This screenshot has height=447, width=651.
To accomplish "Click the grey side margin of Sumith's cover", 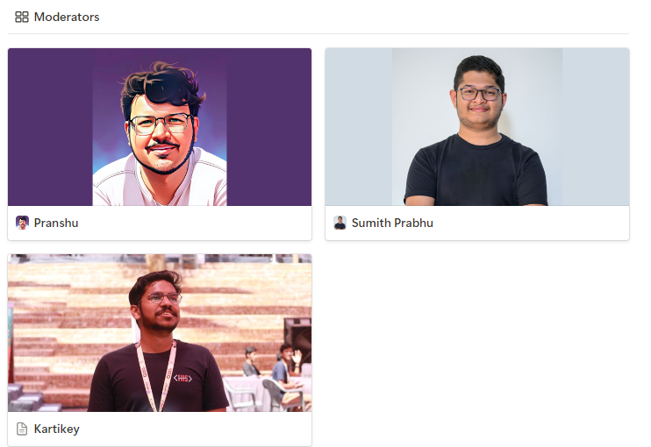I will (359, 127).
